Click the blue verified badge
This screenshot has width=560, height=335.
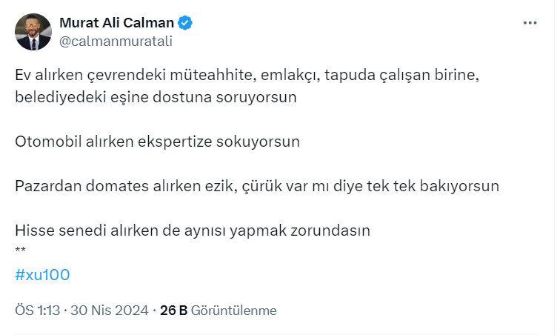(x=185, y=24)
